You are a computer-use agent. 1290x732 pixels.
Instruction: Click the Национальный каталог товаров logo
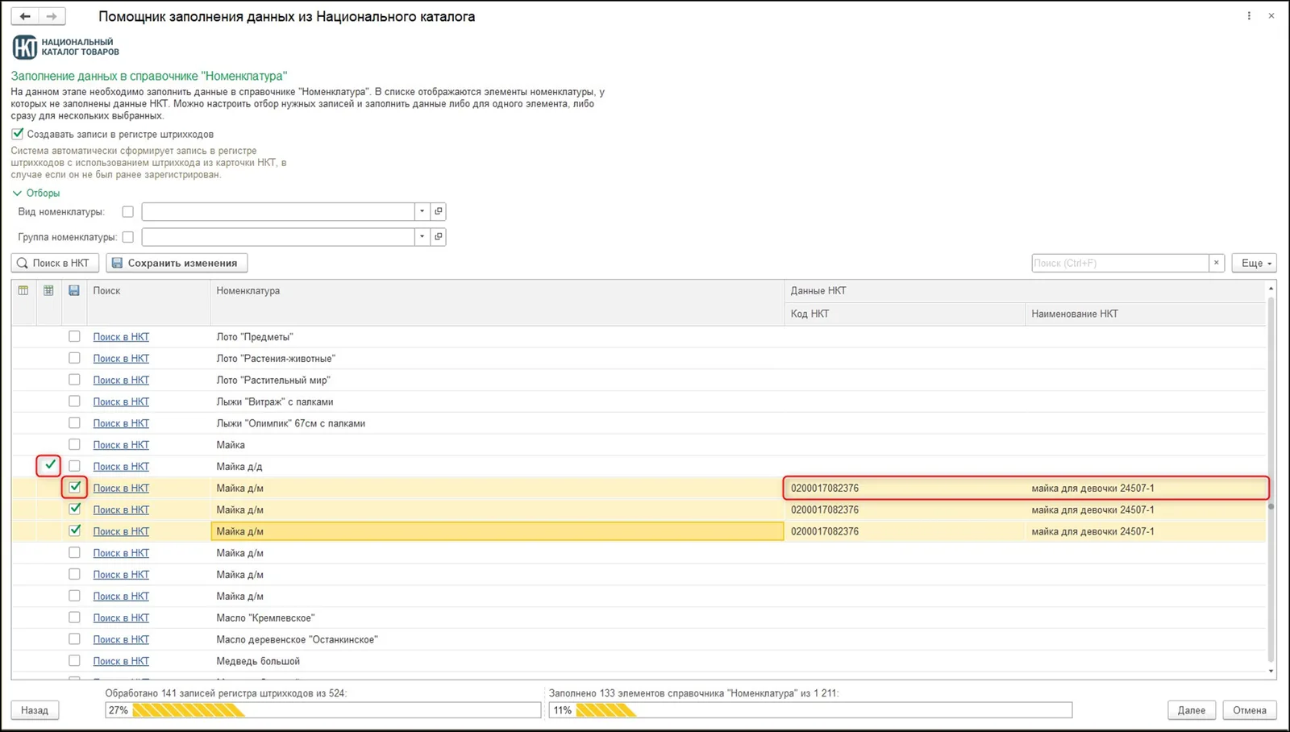[66, 47]
